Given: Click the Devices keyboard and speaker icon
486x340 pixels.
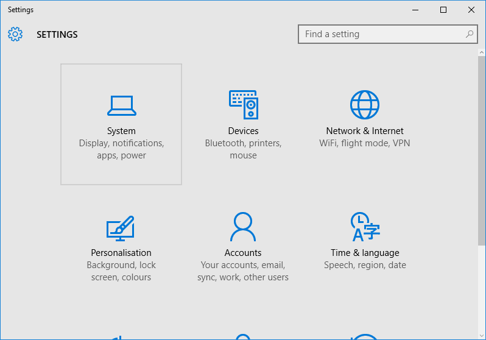Looking at the screenshot, I should (x=243, y=105).
